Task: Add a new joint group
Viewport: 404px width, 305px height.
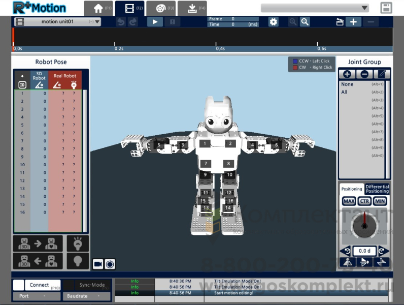Action: [x=347, y=74]
